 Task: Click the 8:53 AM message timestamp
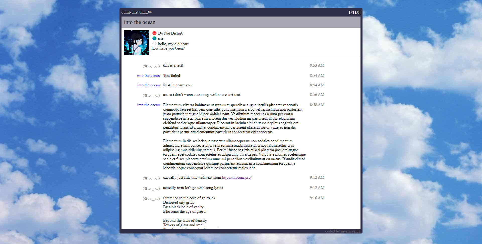[317, 65]
